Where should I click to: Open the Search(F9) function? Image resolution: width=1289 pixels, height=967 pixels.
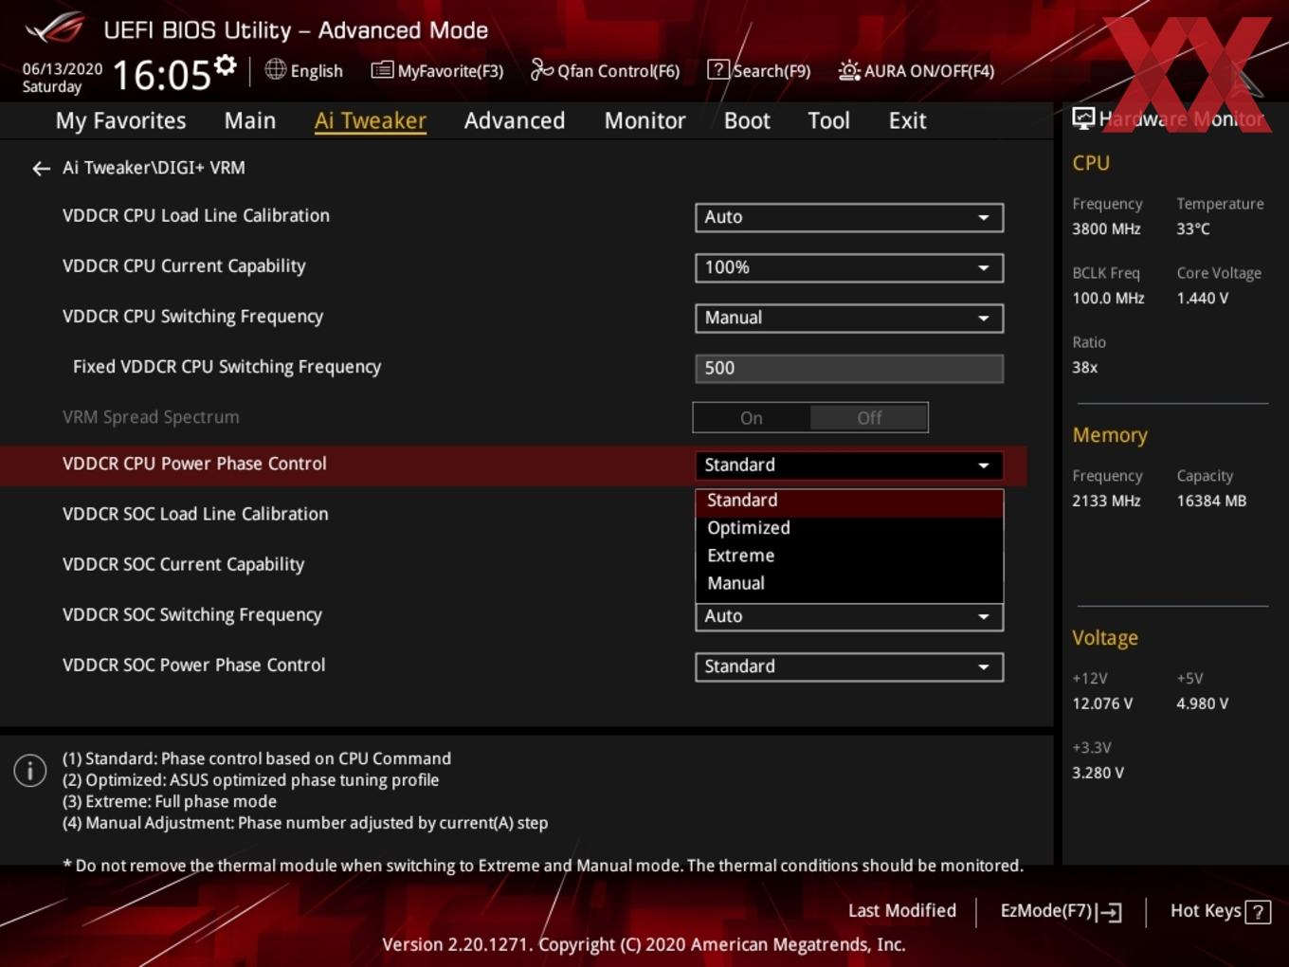tap(759, 71)
